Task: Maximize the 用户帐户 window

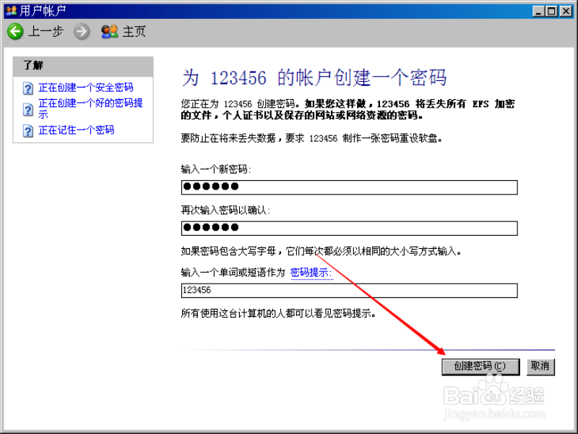Action: tap(552, 11)
